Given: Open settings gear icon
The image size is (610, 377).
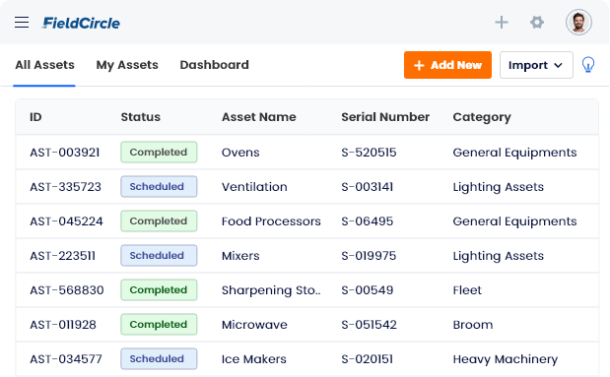Looking at the screenshot, I should 537,23.
